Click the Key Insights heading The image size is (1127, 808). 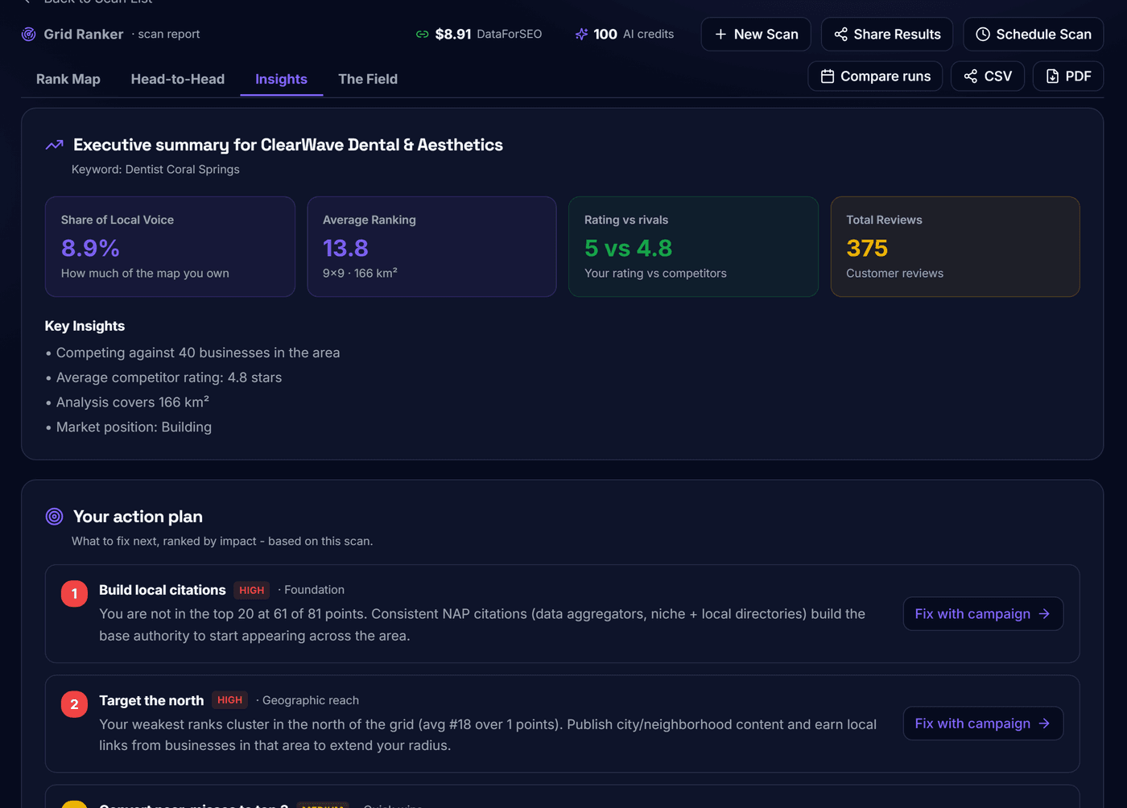pyautogui.click(x=85, y=326)
